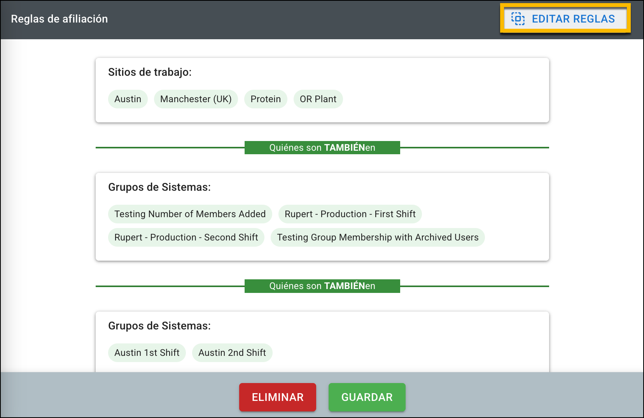644x418 pixels.
Task: Select the Austin 1st Shift chip
Action: click(x=147, y=353)
